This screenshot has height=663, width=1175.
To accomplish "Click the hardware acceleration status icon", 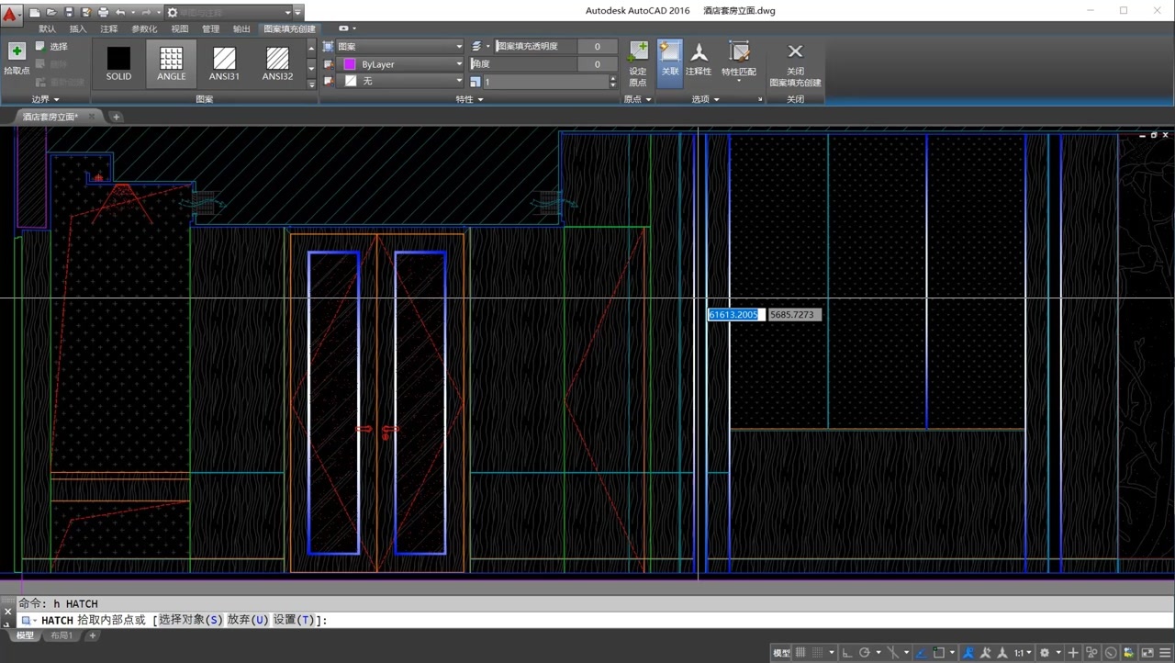I will pyautogui.click(x=1111, y=653).
